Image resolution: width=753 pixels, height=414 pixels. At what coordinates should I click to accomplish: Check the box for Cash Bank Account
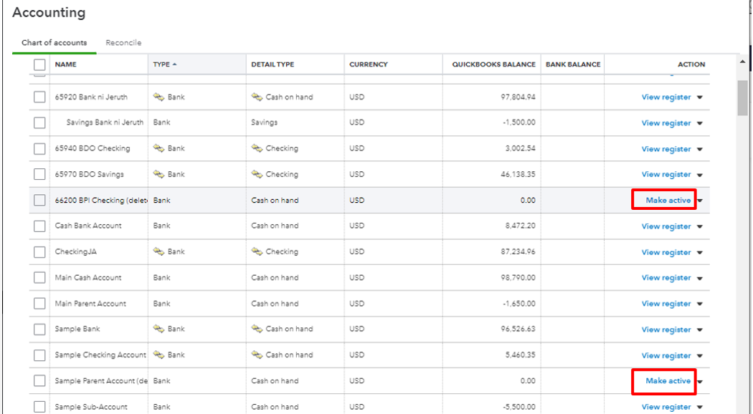pos(39,226)
